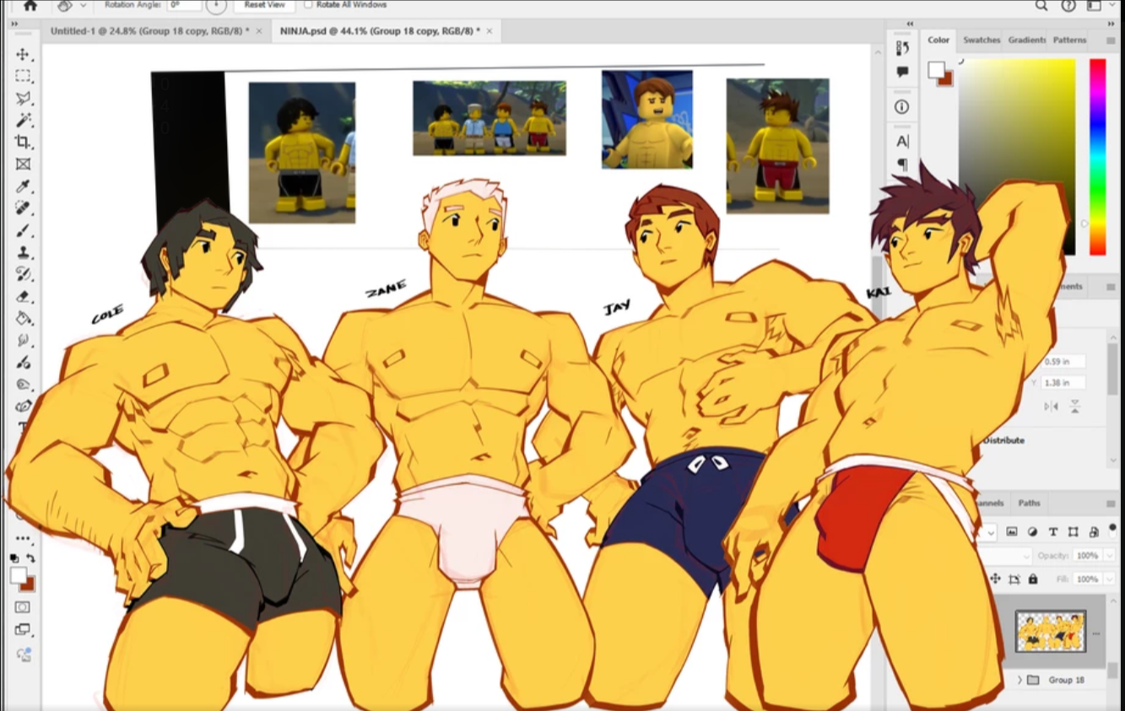Open the Gradients tab
Image resolution: width=1125 pixels, height=711 pixels.
[1027, 40]
